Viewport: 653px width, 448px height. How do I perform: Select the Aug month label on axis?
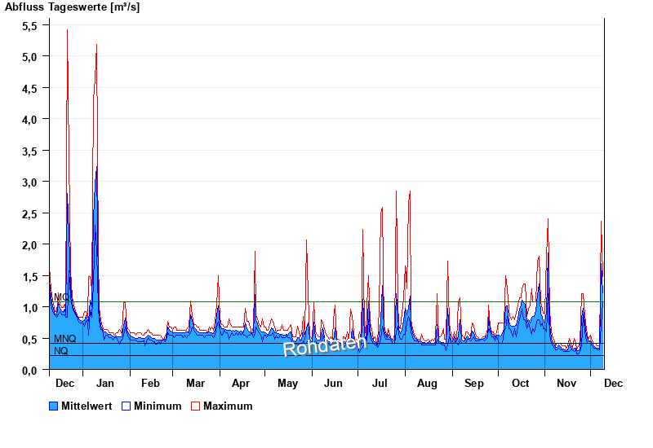[x=427, y=383]
